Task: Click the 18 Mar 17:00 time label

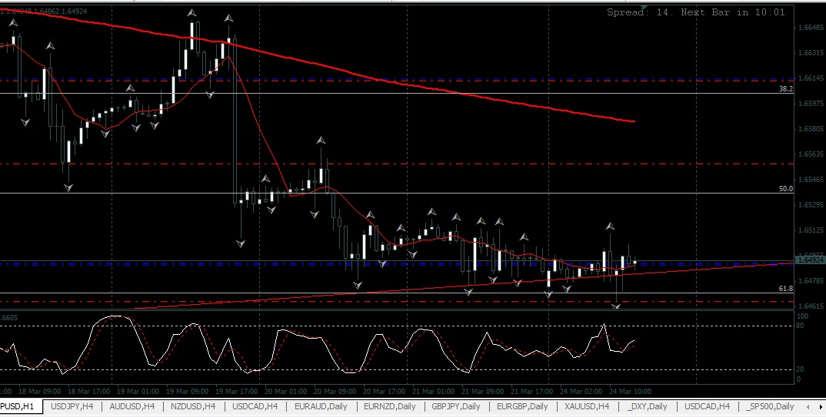Action: pos(89,391)
